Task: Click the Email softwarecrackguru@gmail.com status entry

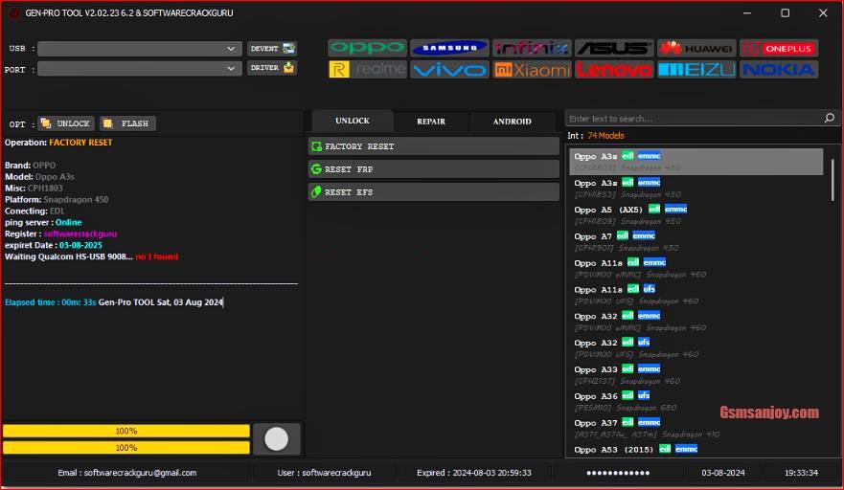Action: (x=127, y=473)
